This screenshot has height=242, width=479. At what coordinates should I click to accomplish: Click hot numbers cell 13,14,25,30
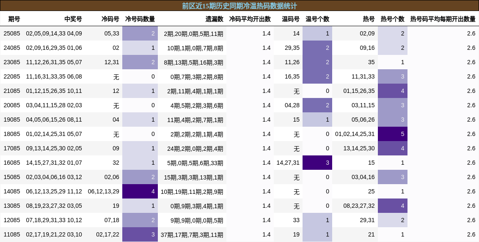[x=359, y=148]
